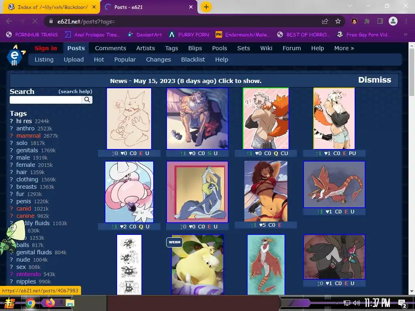The height and width of the screenshot is (311, 415).
Task: Select the 'Posts - e621' browser tab
Action: [149, 7]
